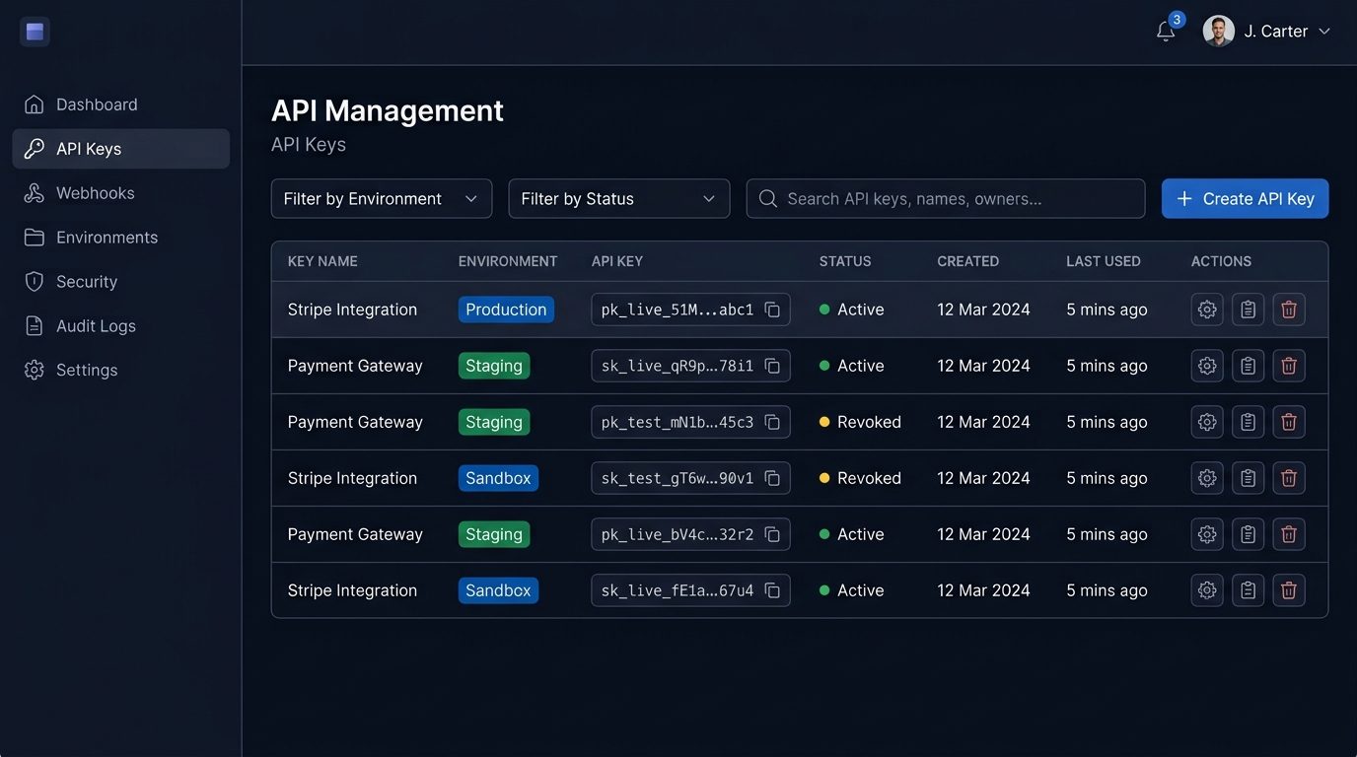The width and height of the screenshot is (1357, 757).
Task: Click the CREATED column header
Action: point(967,261)
